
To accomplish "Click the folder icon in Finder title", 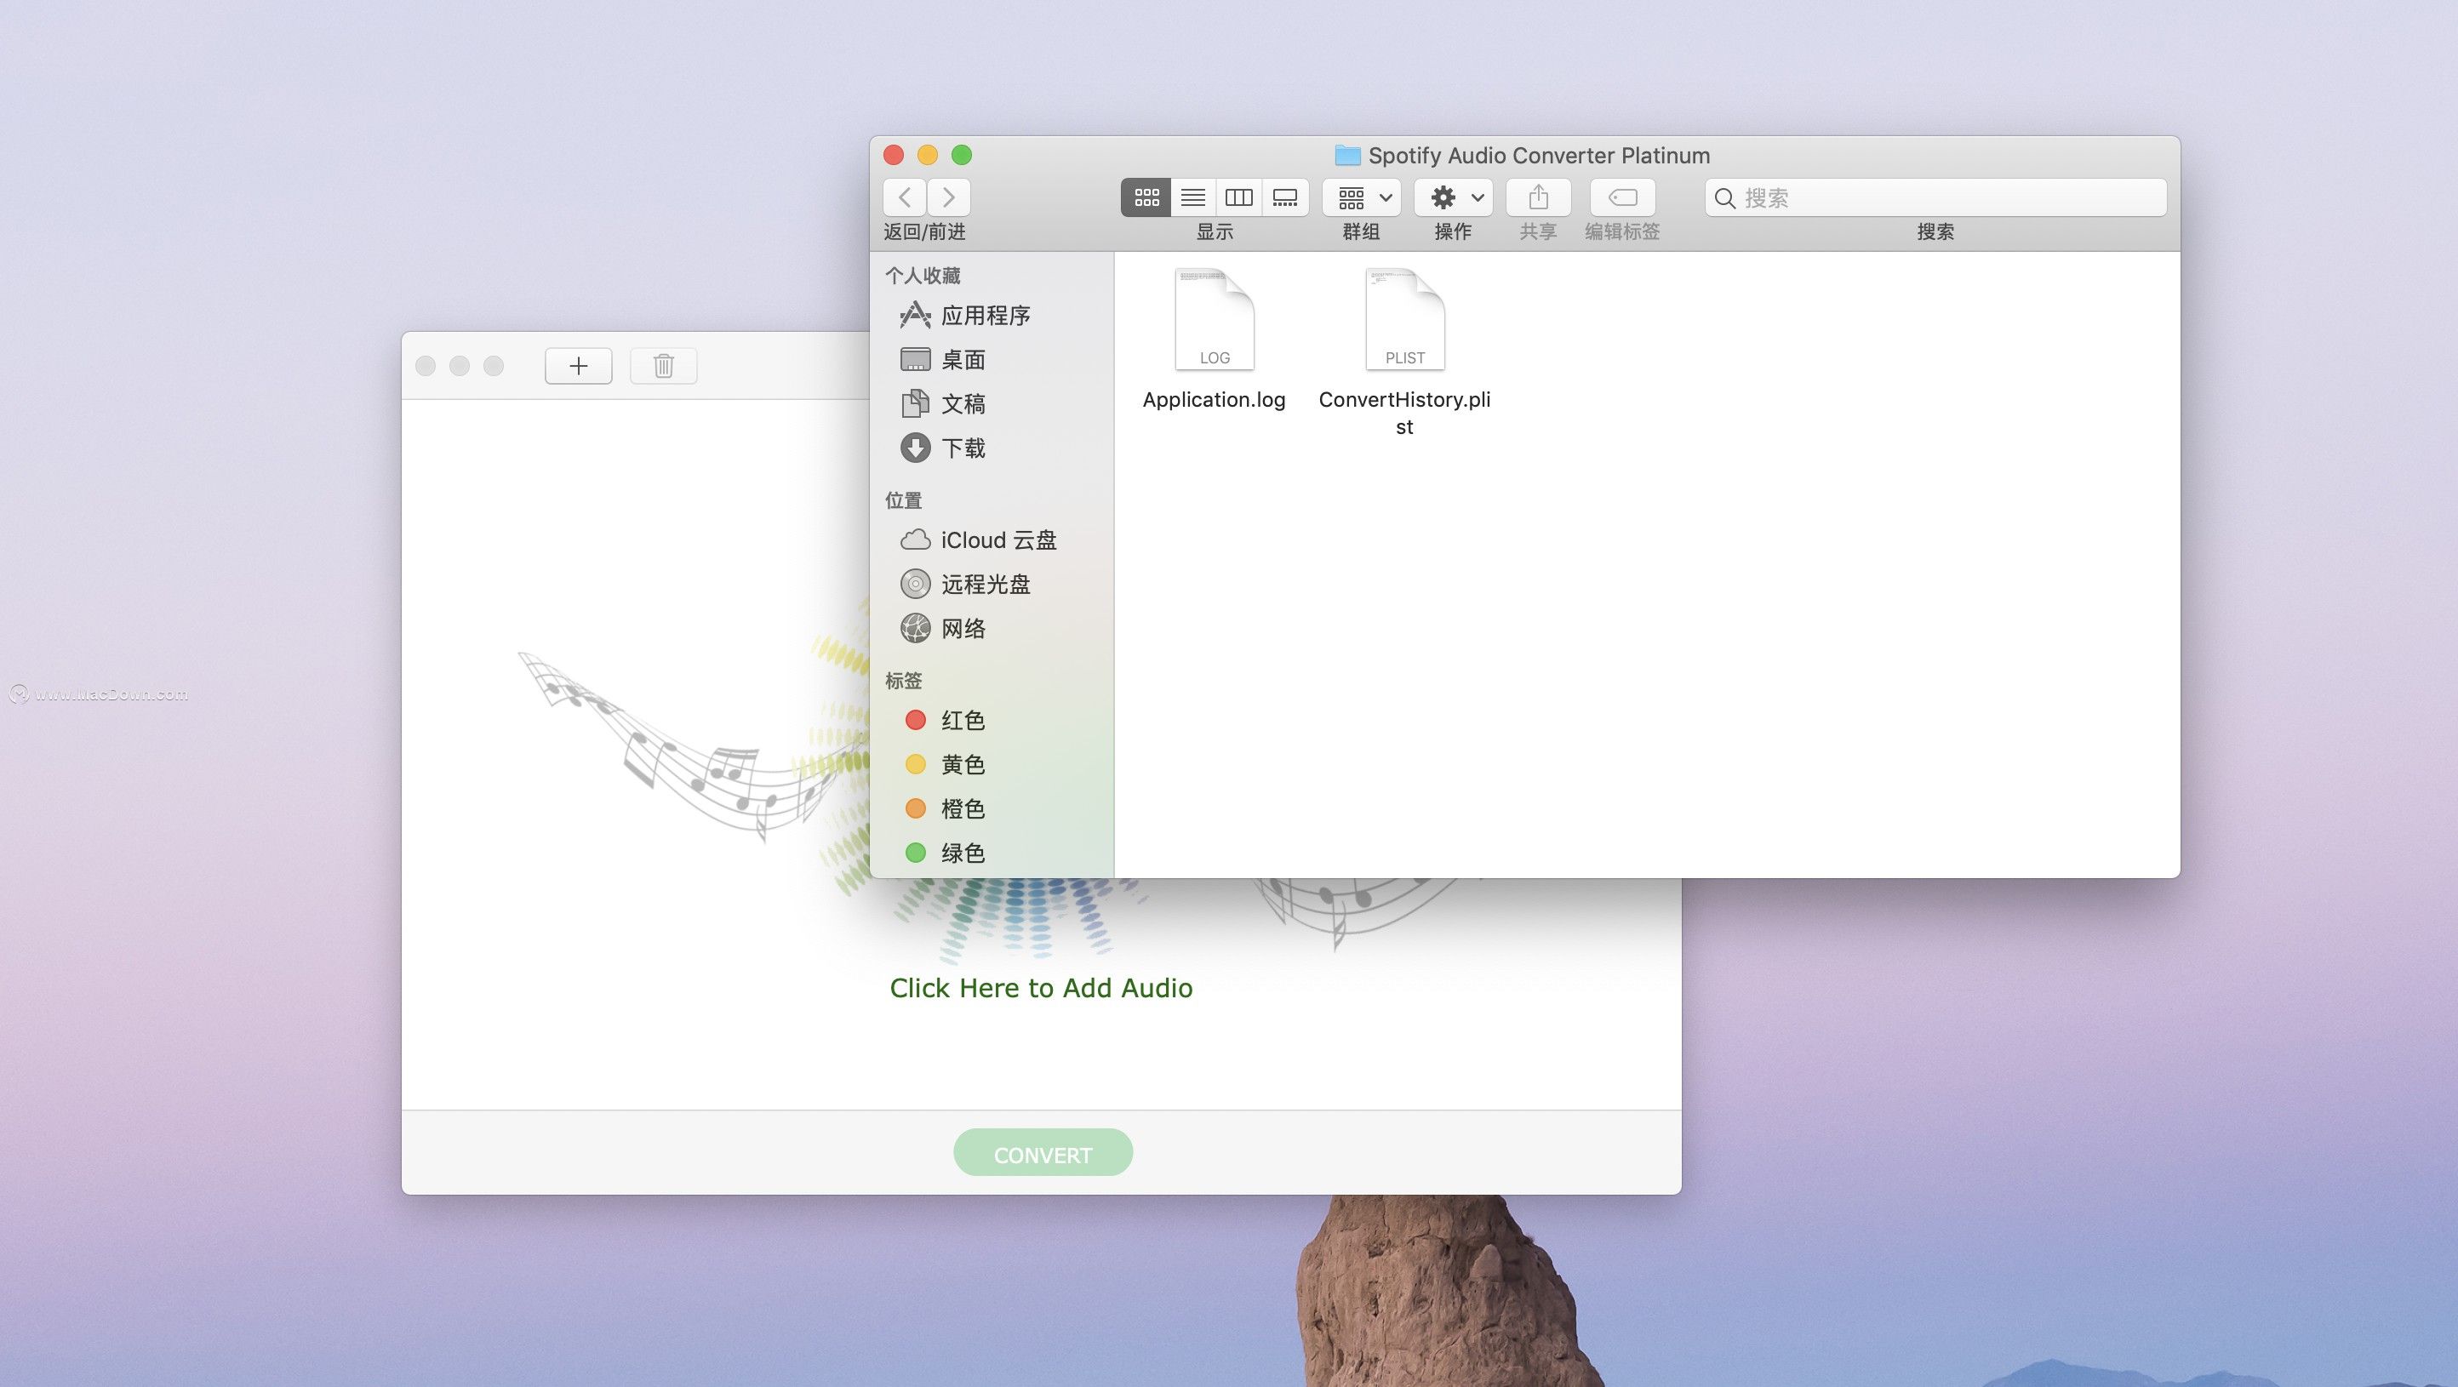I will point(1347,155).
